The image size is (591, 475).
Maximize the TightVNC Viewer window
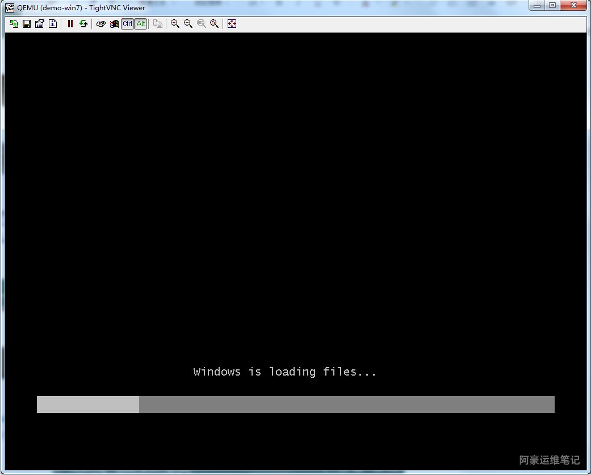[552, 6]
